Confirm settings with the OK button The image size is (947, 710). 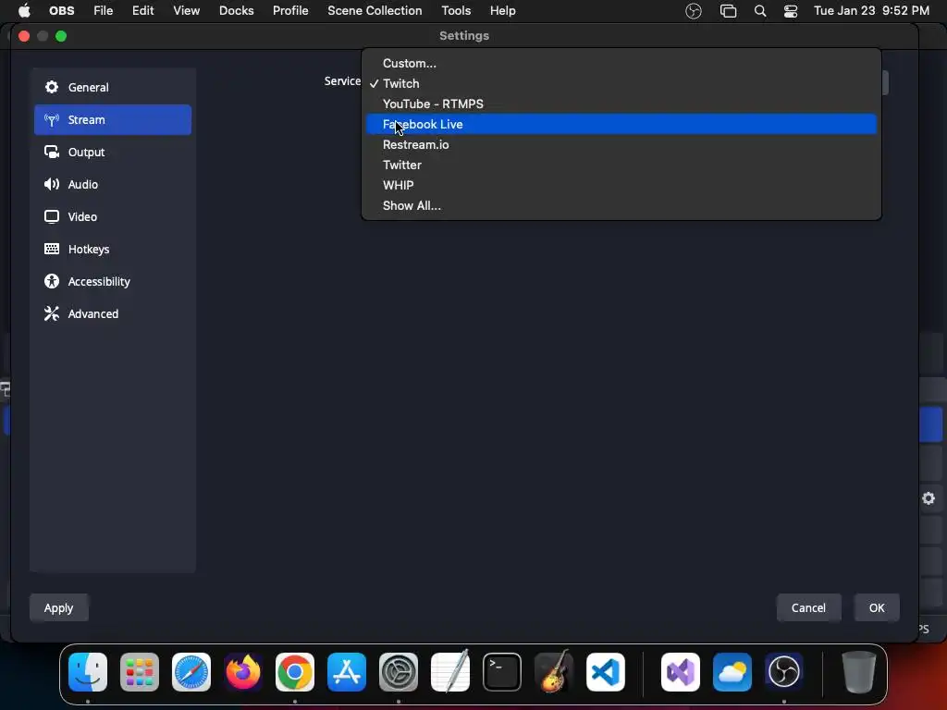(x=877, y=608)
